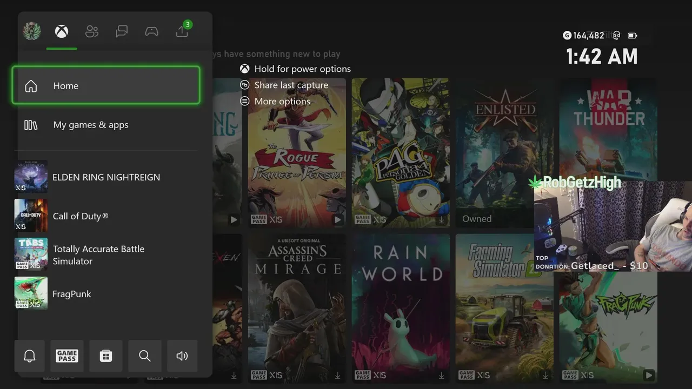Viewport: 692px width, 389px height.
Task: Open The Rogue Prince of Persia tile
Action: pos(297,153)
